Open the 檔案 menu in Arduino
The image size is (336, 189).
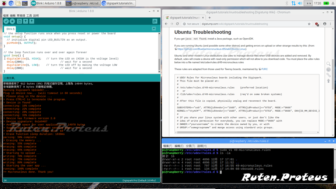click(x=6, y=16)
